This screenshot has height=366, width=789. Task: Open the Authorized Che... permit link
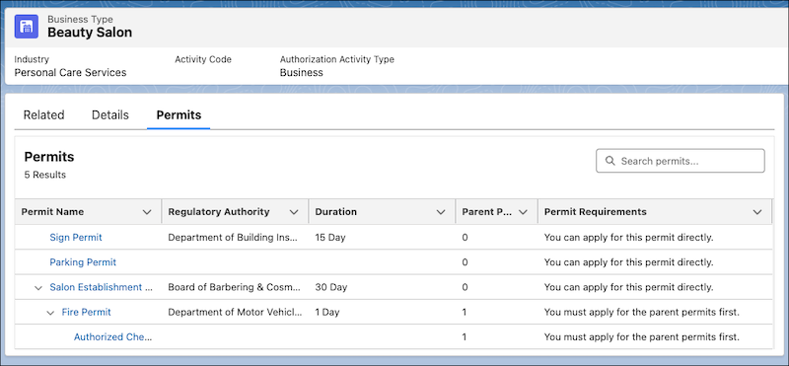tap(113, 336)
